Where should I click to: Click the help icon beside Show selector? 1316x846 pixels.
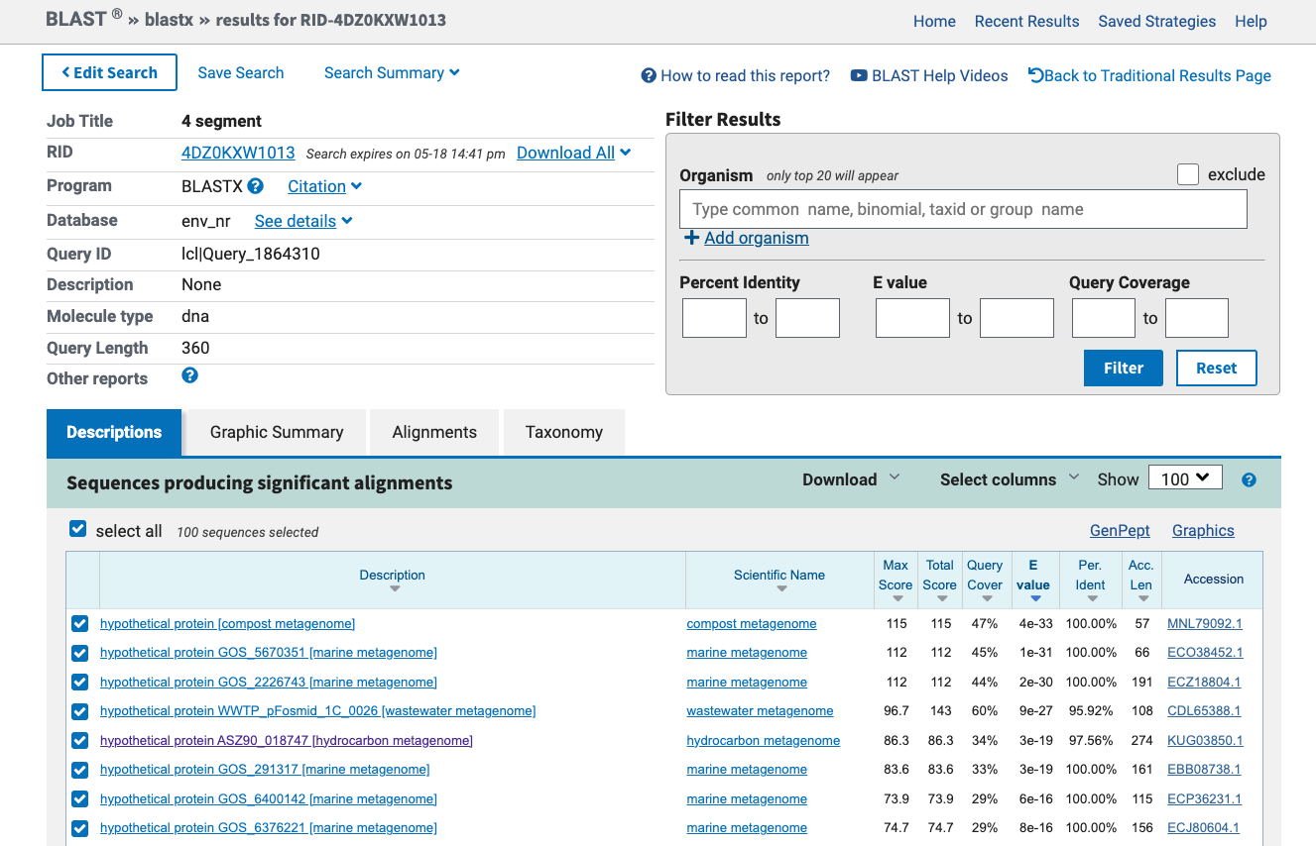[1250, 479]
